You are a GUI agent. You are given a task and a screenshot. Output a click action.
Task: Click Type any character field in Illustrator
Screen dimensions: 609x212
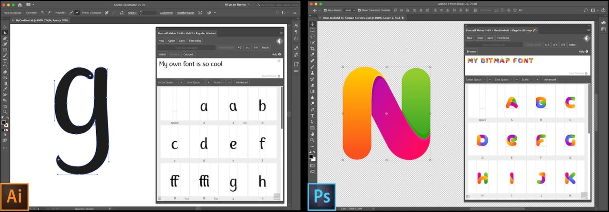[x=187, y=47]
